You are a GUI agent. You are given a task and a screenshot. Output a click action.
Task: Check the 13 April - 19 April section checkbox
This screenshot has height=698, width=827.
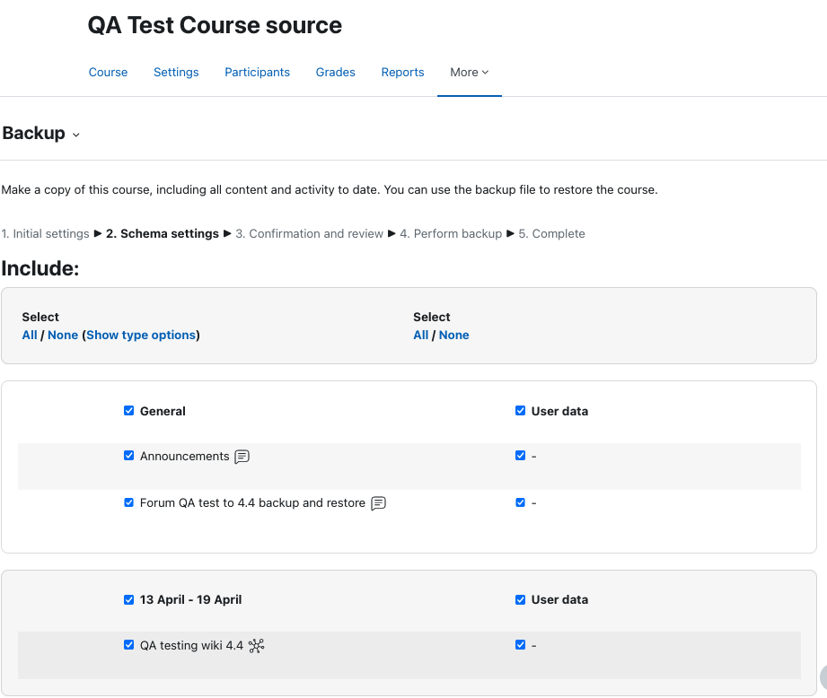pyautogui.click(x=128, y=599)
